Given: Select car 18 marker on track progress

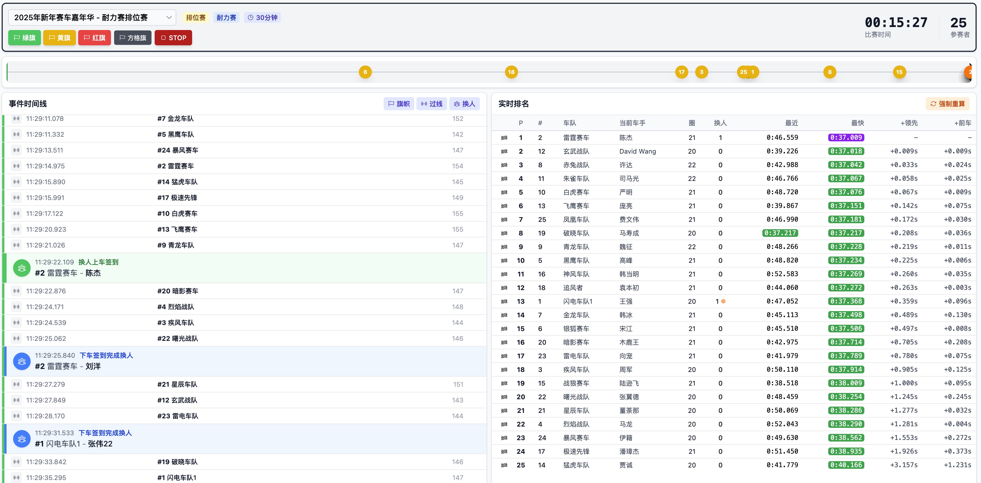Looking at the screenshot, I should [511, 72].
